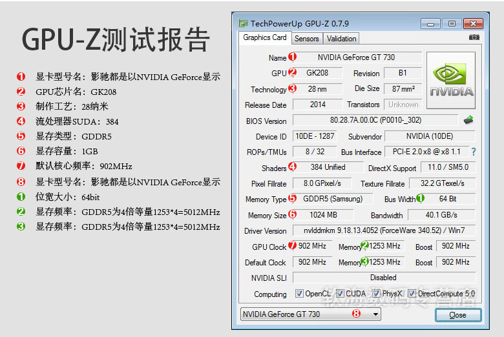Click the Driver Version value field
504x337 pixels.
pos(384,230)
